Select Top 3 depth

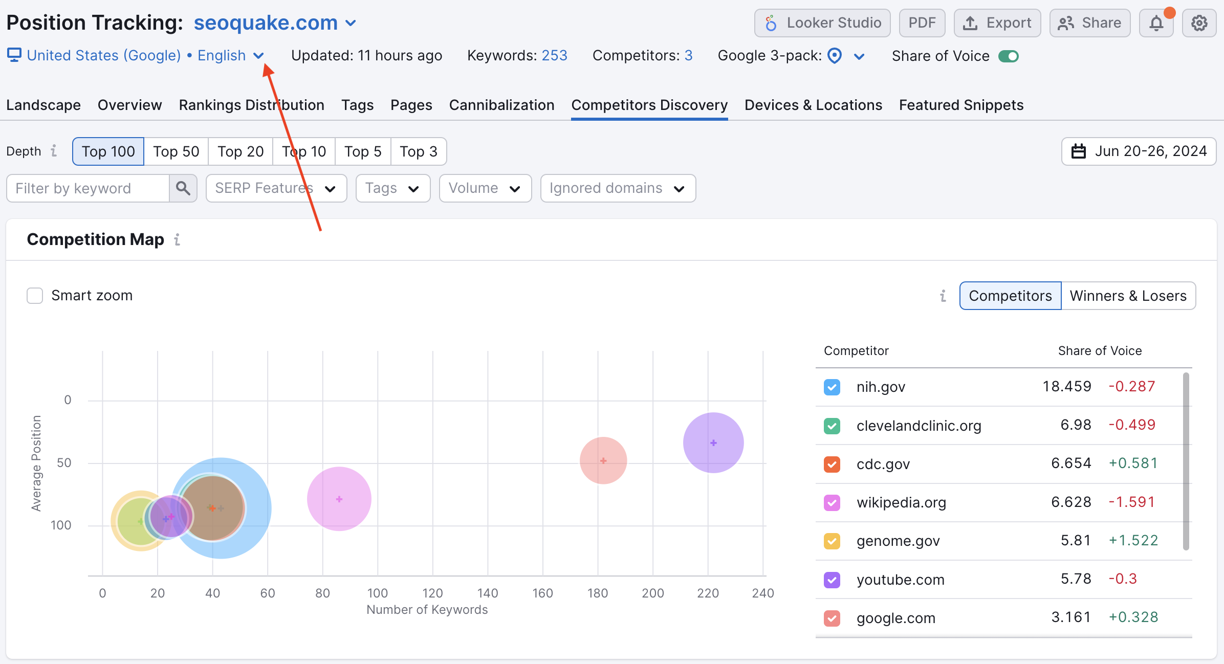coord(419,151)
